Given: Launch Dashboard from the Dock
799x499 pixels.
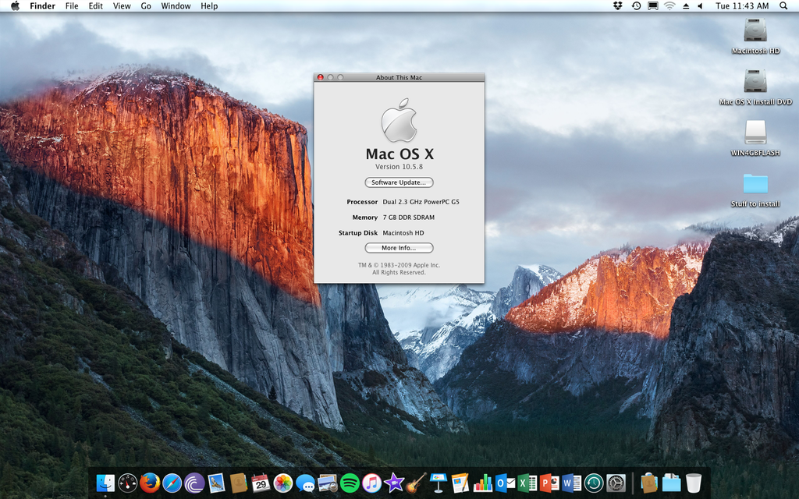Looking at the screenshot, I should click(127, 482).
